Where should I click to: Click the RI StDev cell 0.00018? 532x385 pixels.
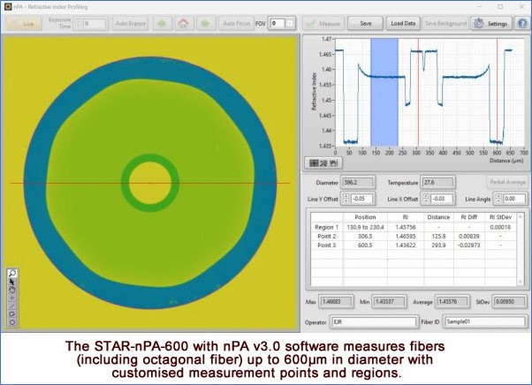(500, 227)
